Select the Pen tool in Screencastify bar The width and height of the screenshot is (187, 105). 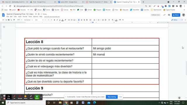pyautogui.click(x=14, y=97)
